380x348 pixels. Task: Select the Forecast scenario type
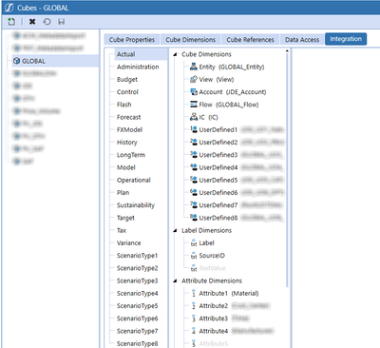pyautogui.click(x=128, y=117)
